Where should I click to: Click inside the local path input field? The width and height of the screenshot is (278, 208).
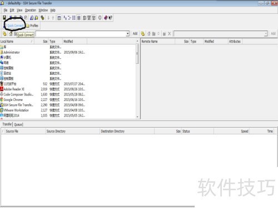coord(81,34)
